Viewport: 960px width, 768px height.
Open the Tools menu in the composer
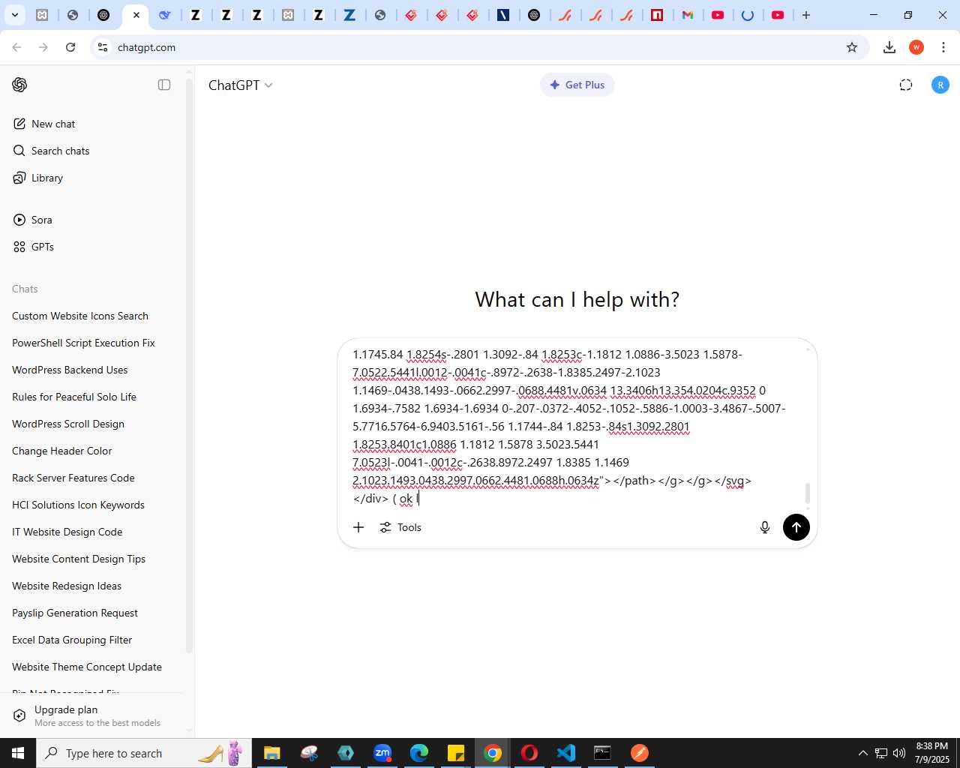tap(400, 527)
